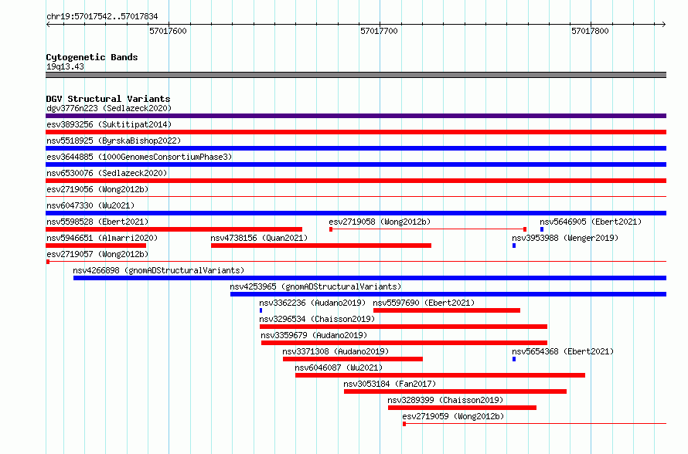Open nsv3053184 (Fan2017) label
Image resolution: width=688 pixels, height=454 pixels.
click(x=390, y=384)
